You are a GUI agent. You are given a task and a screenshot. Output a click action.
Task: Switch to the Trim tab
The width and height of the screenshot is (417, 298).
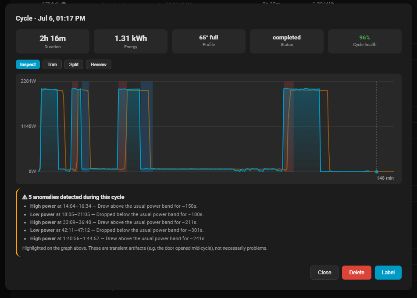click(x=52, y=64)
